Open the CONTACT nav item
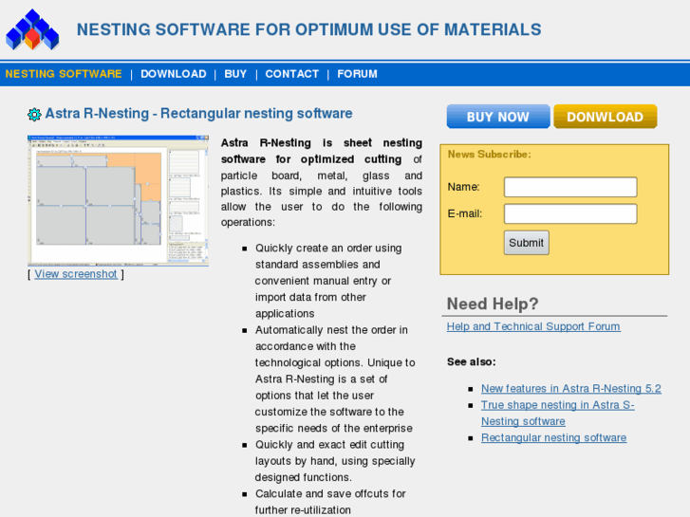The width and height of the screenshot is (690, 517). click(x=291, y=74)
